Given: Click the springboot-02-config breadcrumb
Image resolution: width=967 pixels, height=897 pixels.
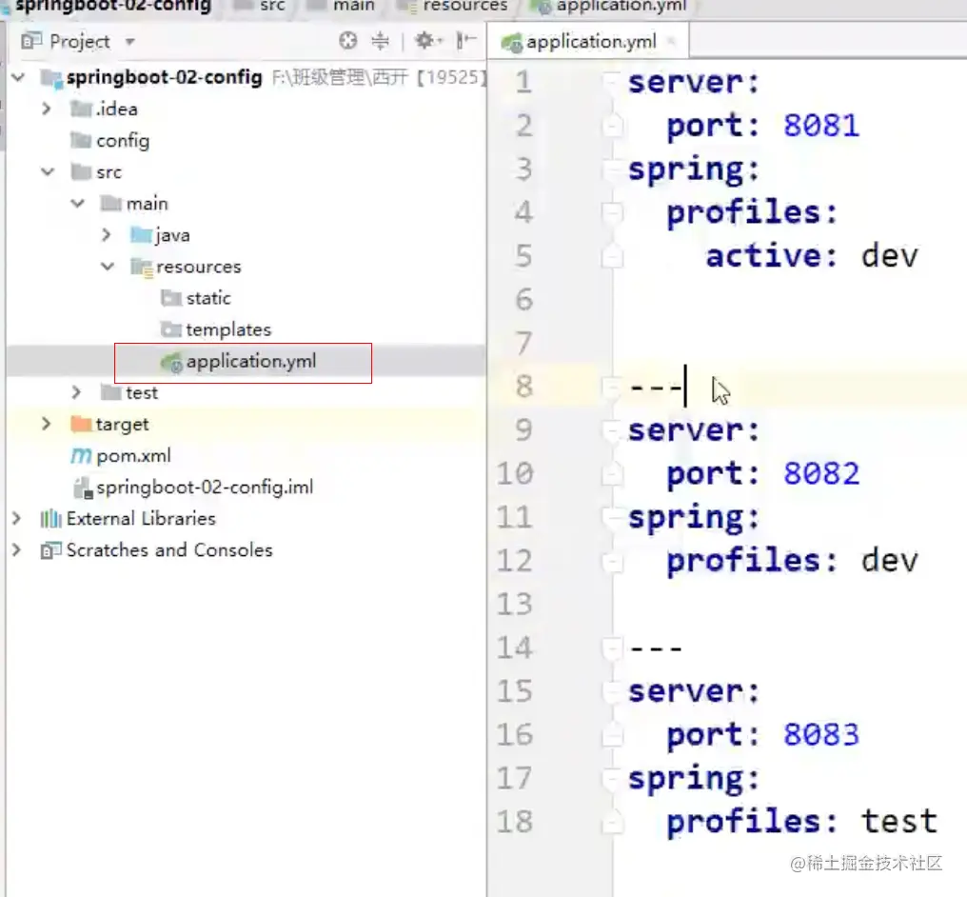Looking at the screenshot, I should [x=113, y=6].
